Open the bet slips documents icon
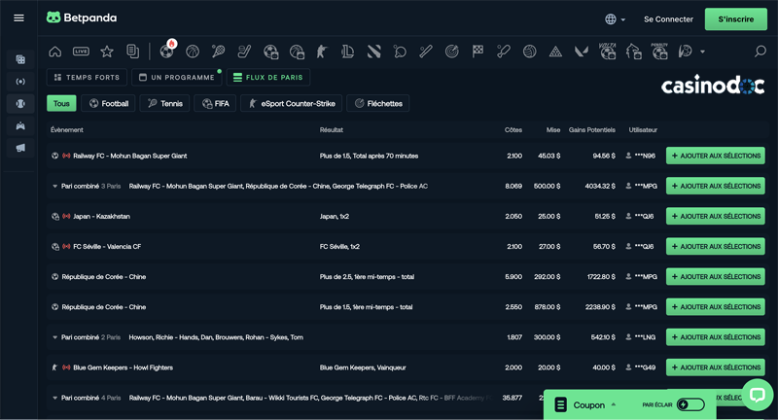Screen dimensions: 778x420 [132, 52]
